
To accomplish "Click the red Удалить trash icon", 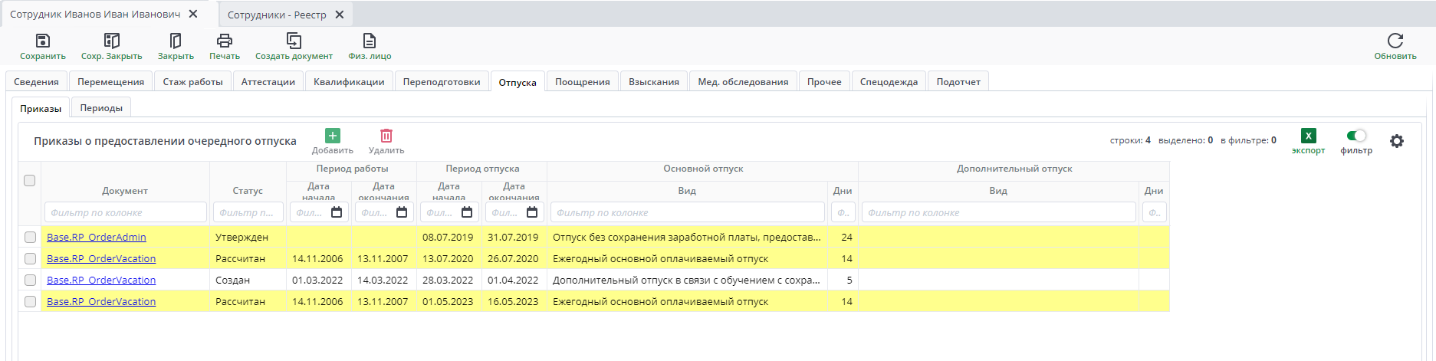I will (x=386, y=136).
